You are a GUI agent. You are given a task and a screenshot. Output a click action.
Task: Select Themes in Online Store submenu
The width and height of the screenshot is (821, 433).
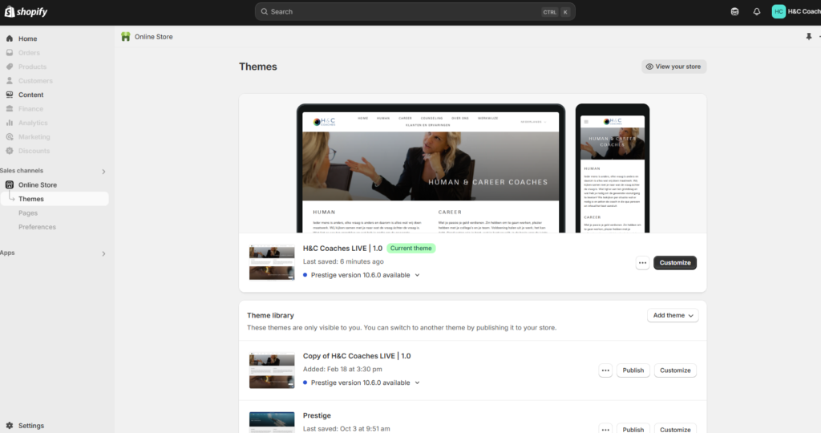tap(55, 199)
